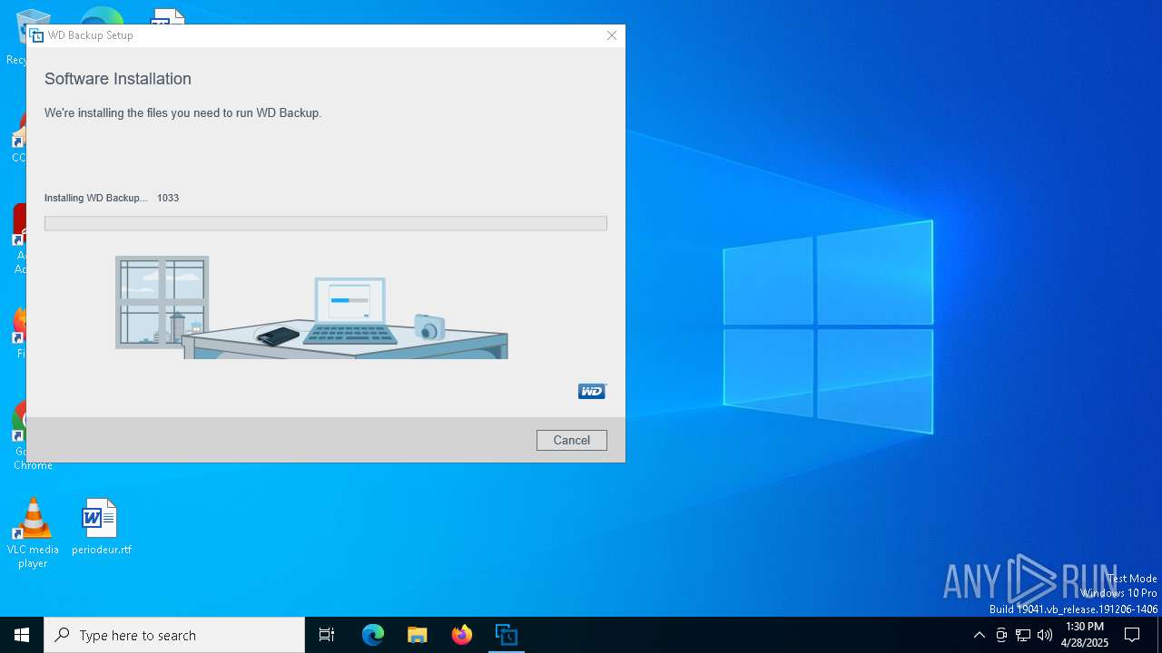Open Task View from taskbar
This screenshot has height=653, width=1162.
[x=327, y=635]
